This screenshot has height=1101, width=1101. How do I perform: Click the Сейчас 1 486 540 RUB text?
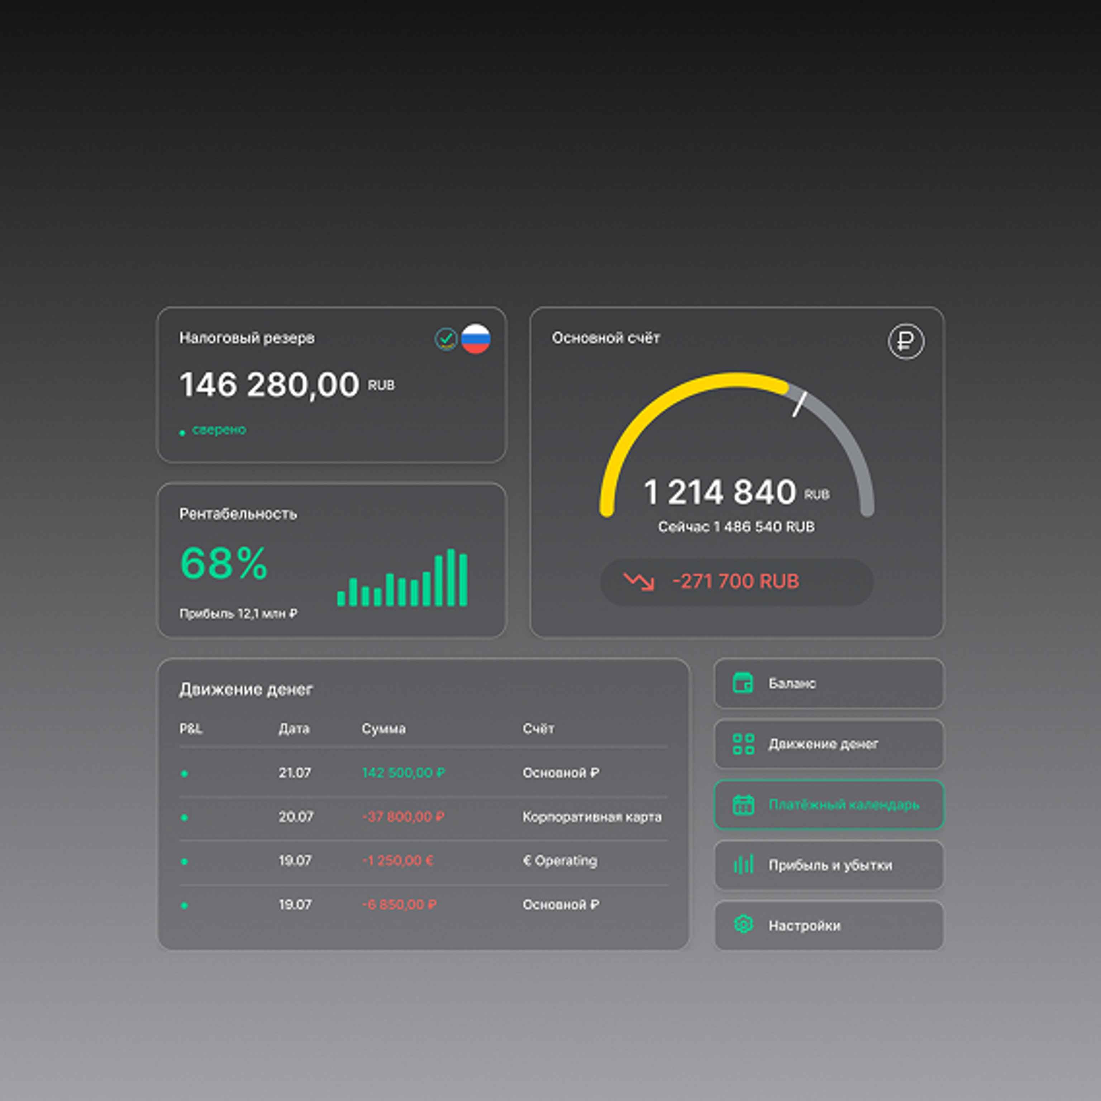tap(736, 526)
